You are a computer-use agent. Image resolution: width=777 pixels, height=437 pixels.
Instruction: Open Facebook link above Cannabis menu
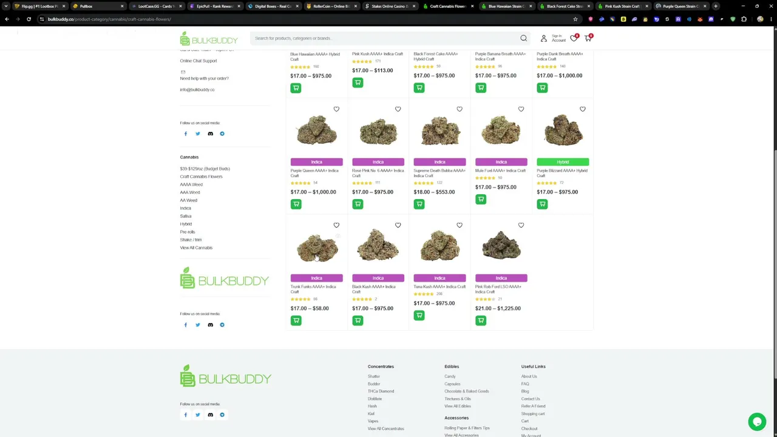pyautogui.click(x=186, y=134)
